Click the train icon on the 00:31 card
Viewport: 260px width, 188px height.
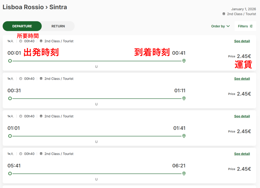41,79
